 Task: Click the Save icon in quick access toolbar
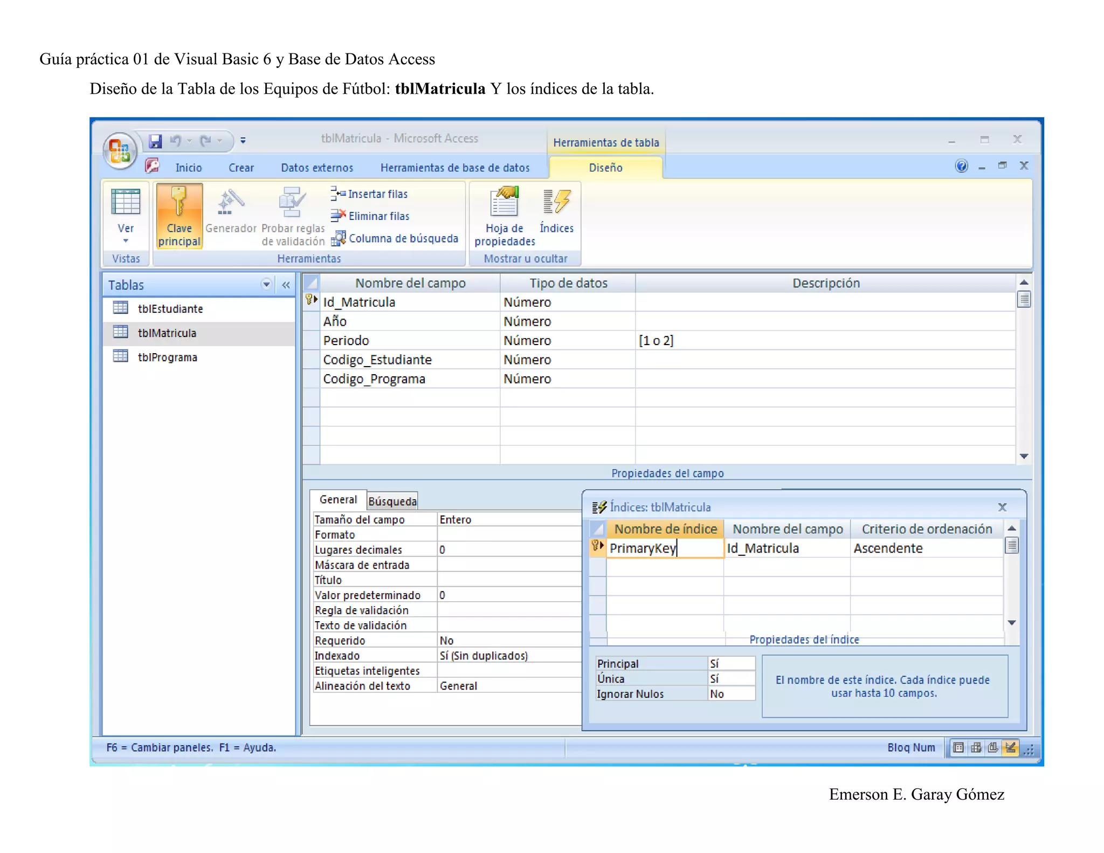tap(155, 141)
